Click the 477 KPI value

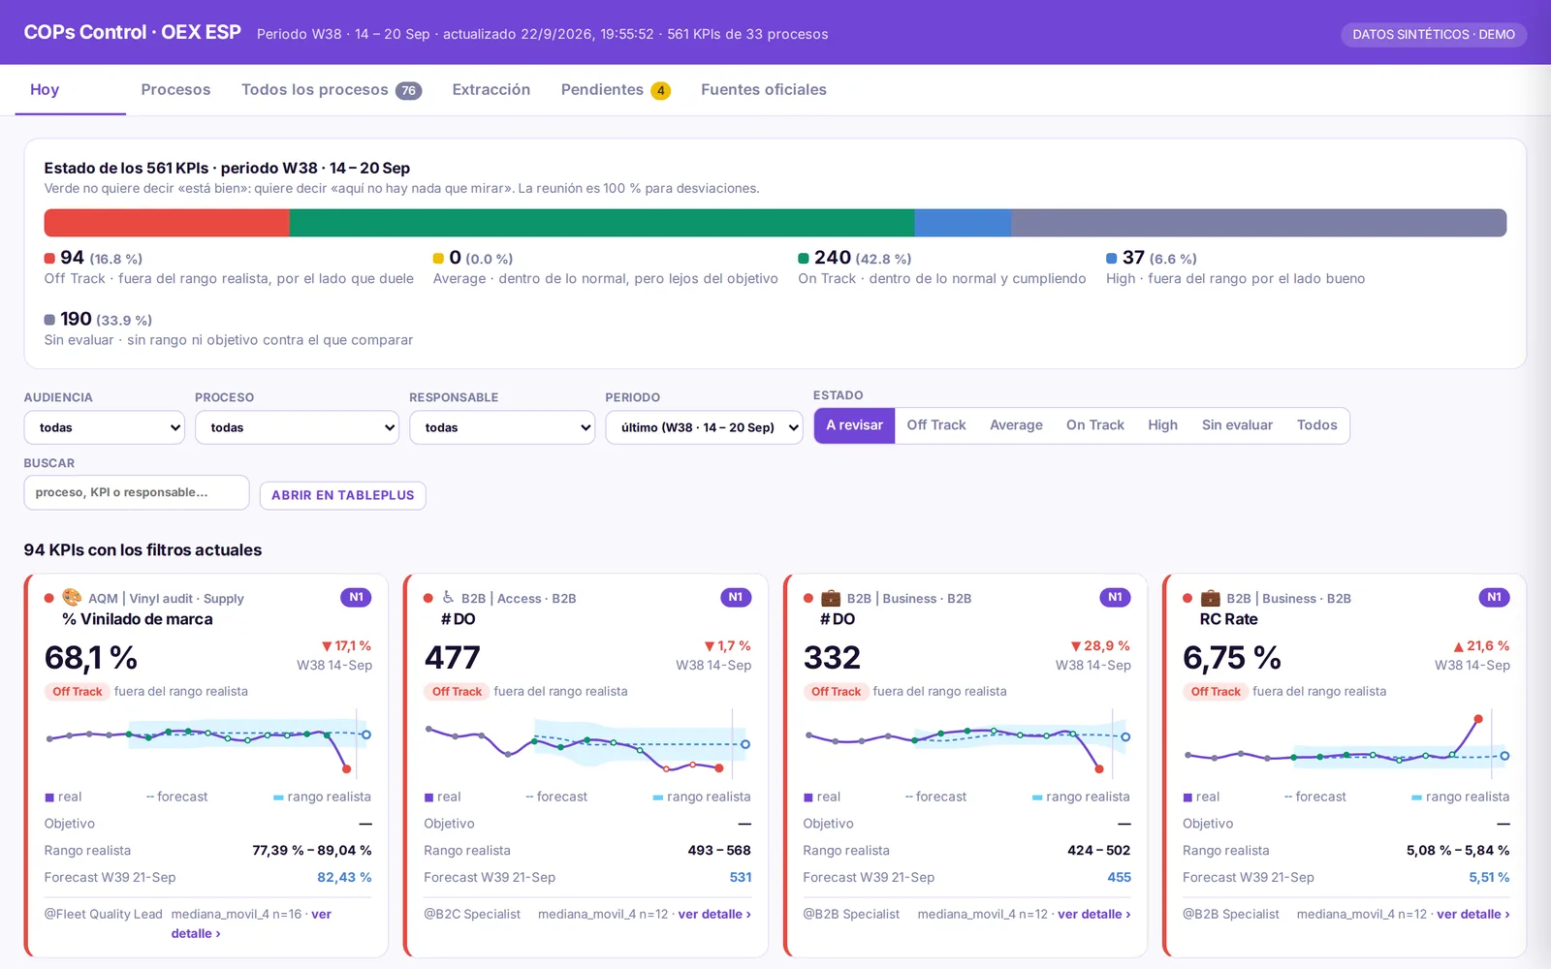tap(452, 658)
